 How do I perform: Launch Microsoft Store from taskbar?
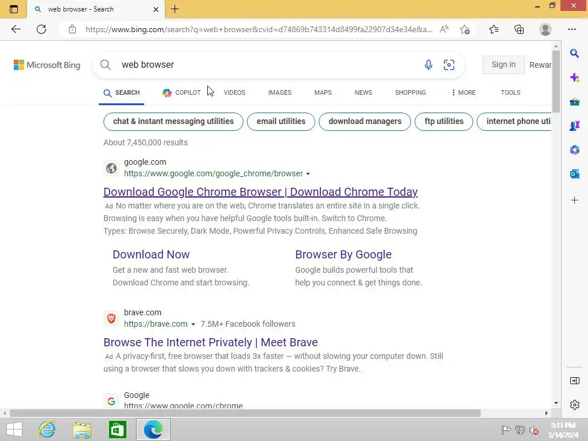[x=117, y=430]
